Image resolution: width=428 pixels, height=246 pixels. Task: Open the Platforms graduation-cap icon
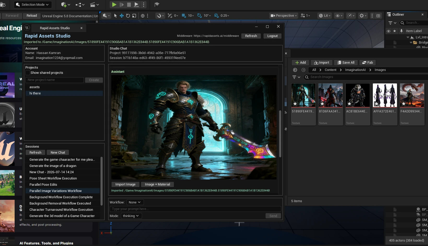[x=157, y=4]
